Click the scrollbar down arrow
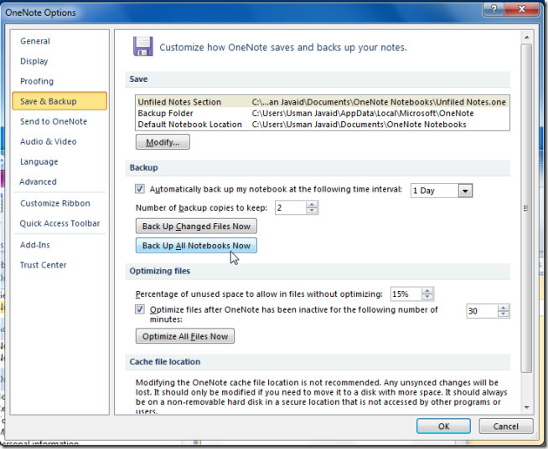Viewport: 548px width, 449px height. pyautogui.click(x=527, y=407)
